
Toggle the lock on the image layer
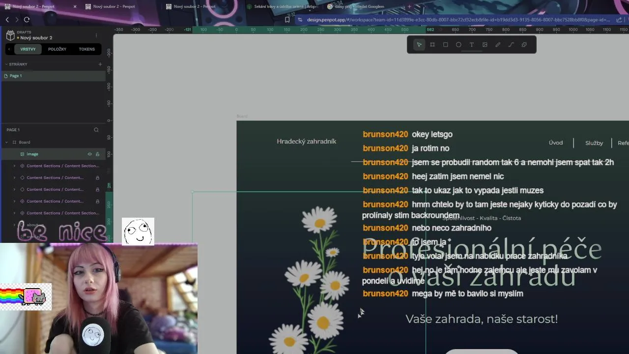[x=97, y=154]
